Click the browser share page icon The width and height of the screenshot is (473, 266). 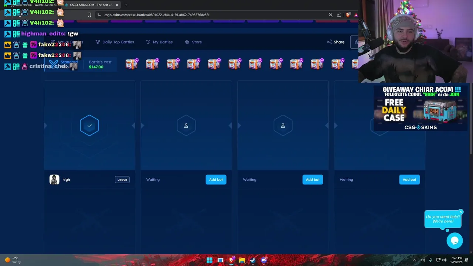339,15
